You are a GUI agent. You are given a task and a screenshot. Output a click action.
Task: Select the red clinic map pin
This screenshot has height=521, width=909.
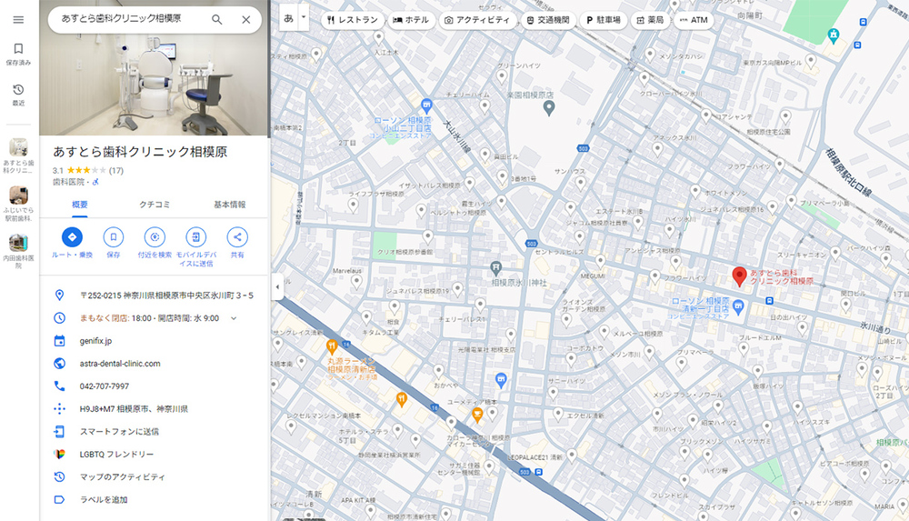pyautogui.click(x=740, y=276)
